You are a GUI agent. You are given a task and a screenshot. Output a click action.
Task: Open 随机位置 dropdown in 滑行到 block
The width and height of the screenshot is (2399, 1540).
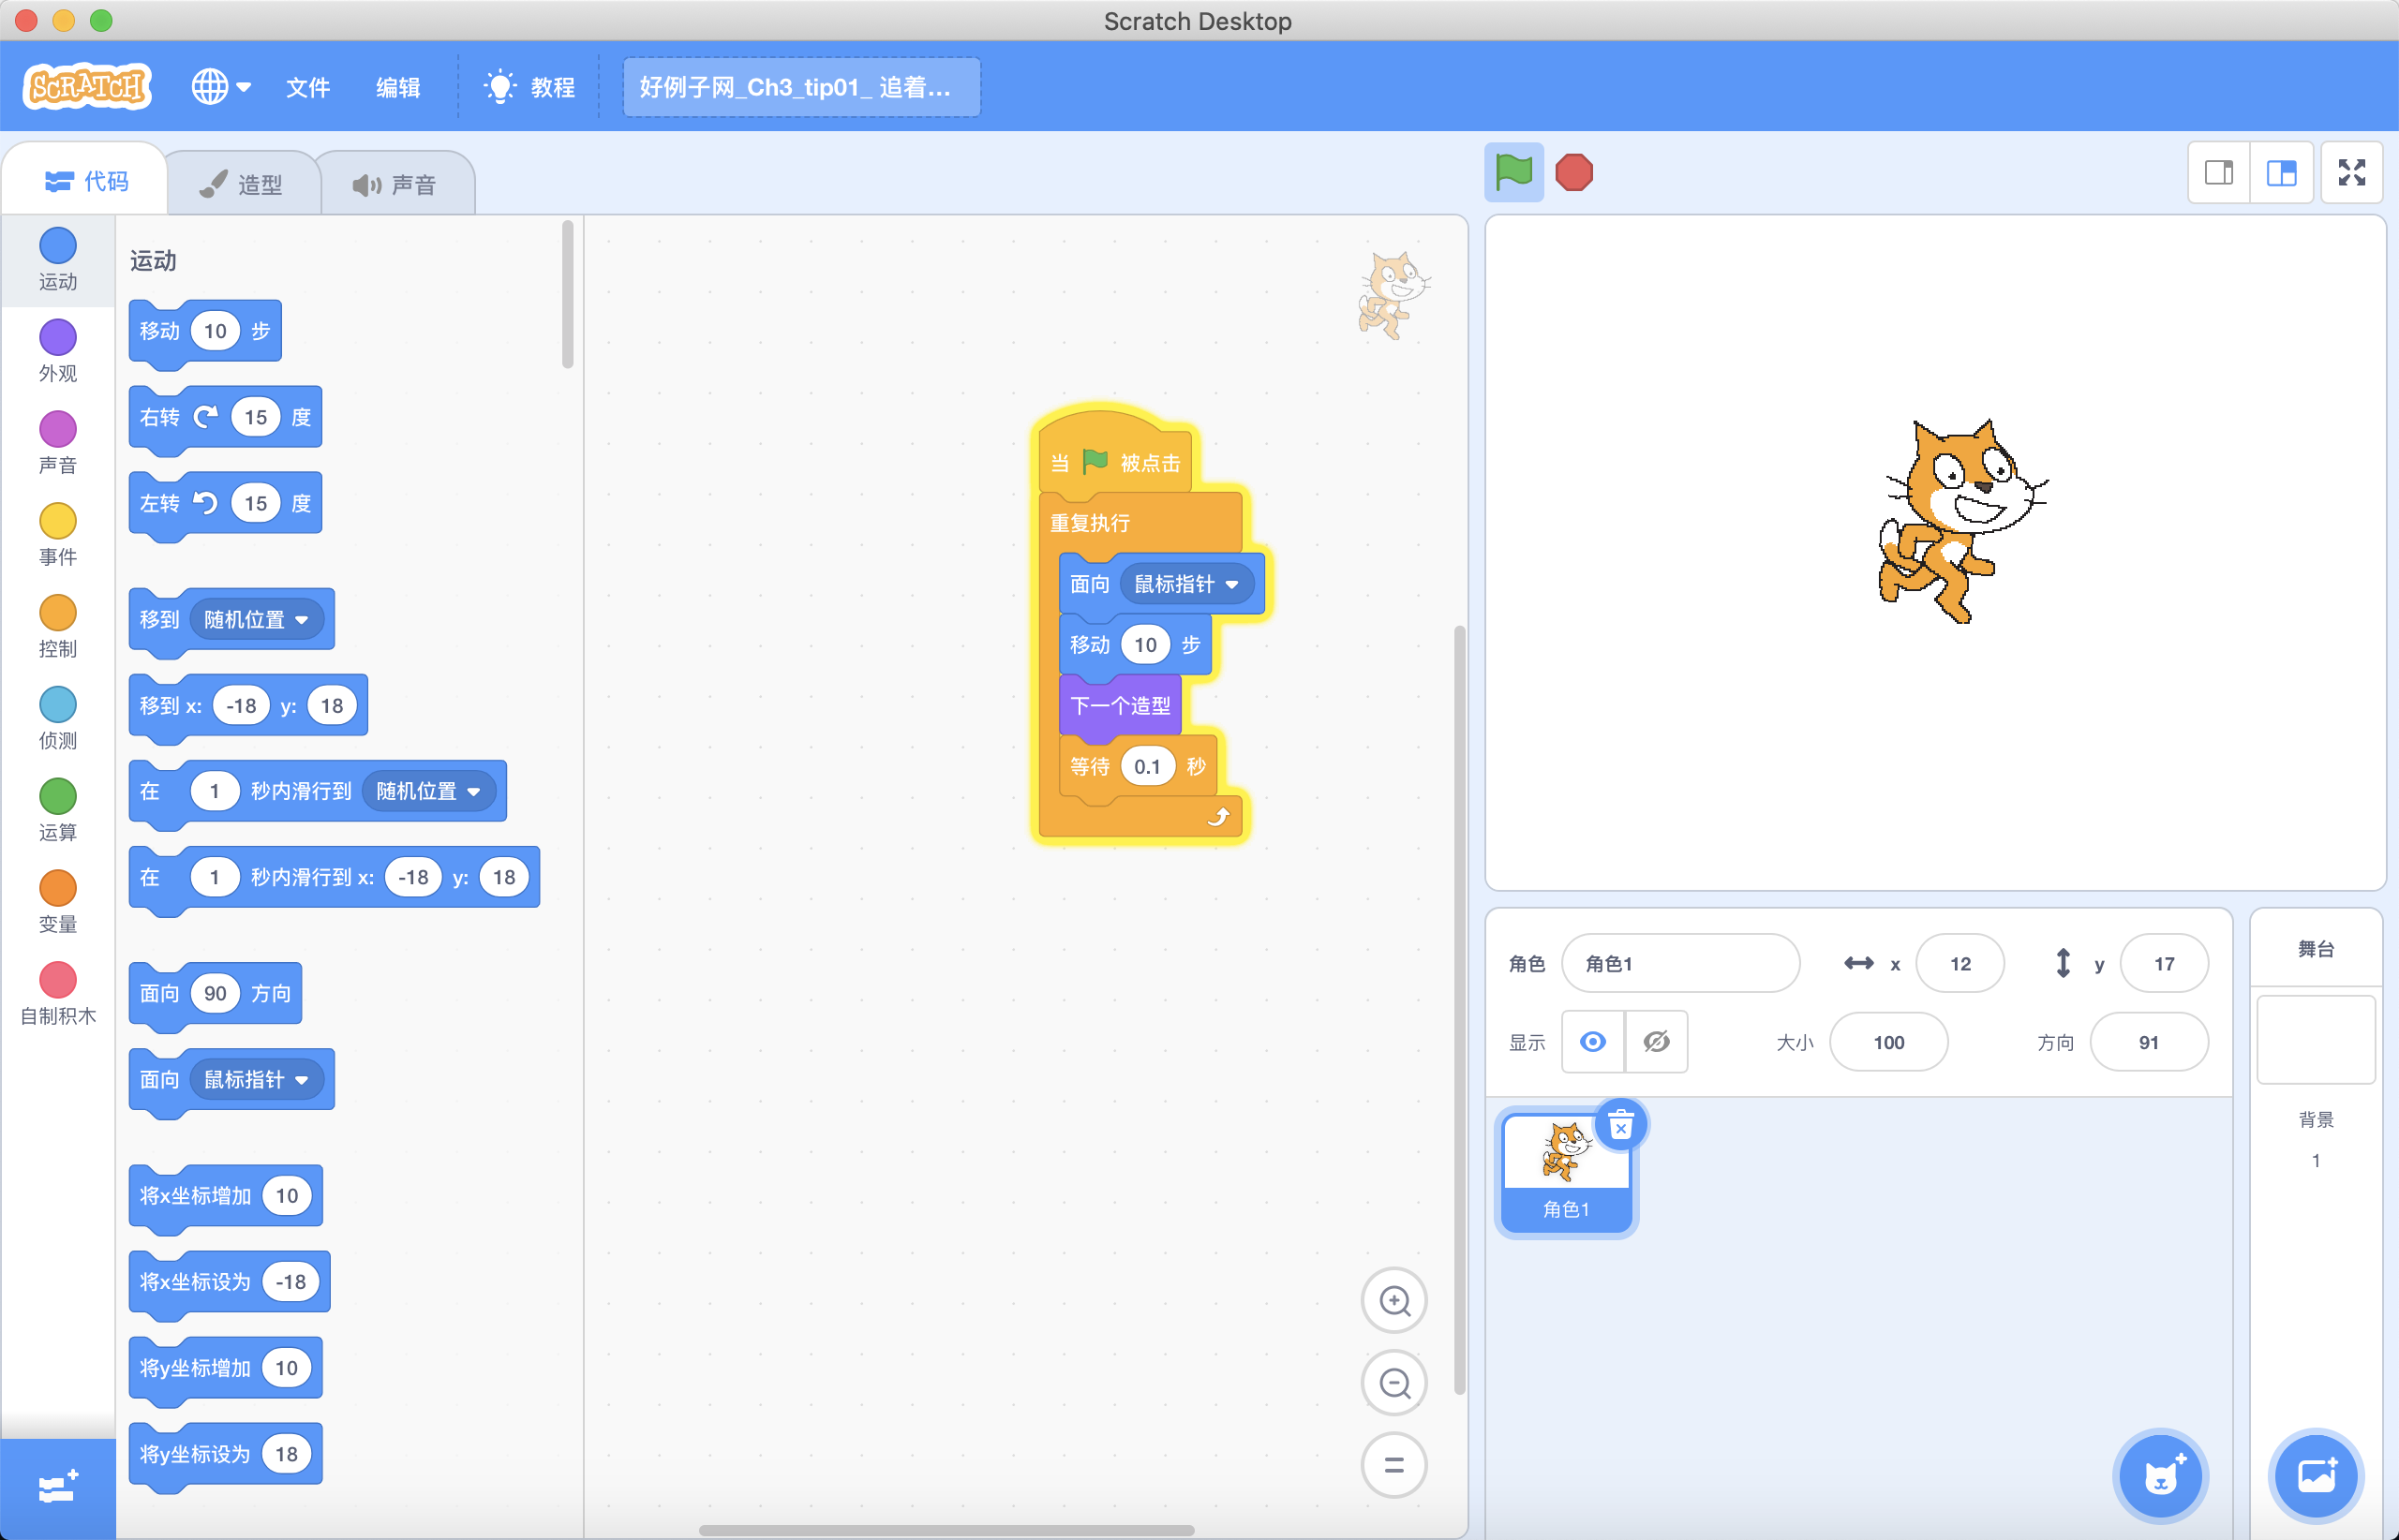click(x=428, y=791)
